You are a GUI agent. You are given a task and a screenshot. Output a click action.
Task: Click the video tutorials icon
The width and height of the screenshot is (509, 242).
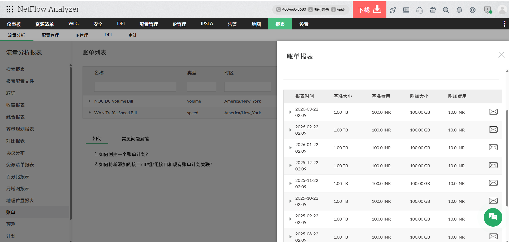[406, 10]
